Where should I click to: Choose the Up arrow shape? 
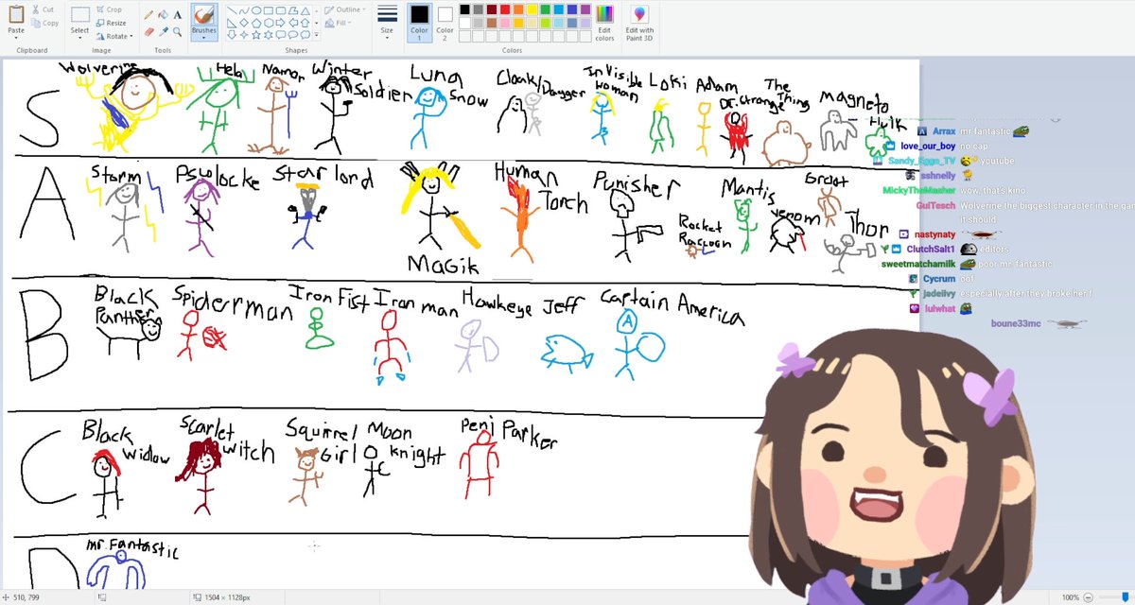click(x=306, y=23)
